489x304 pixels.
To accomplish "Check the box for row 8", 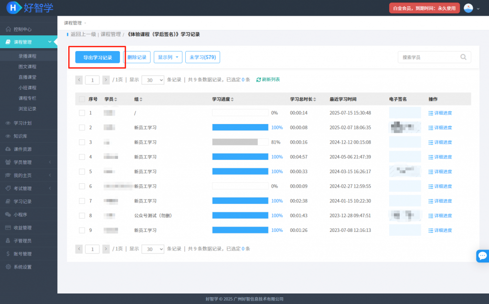I will [x=82, y=215].
